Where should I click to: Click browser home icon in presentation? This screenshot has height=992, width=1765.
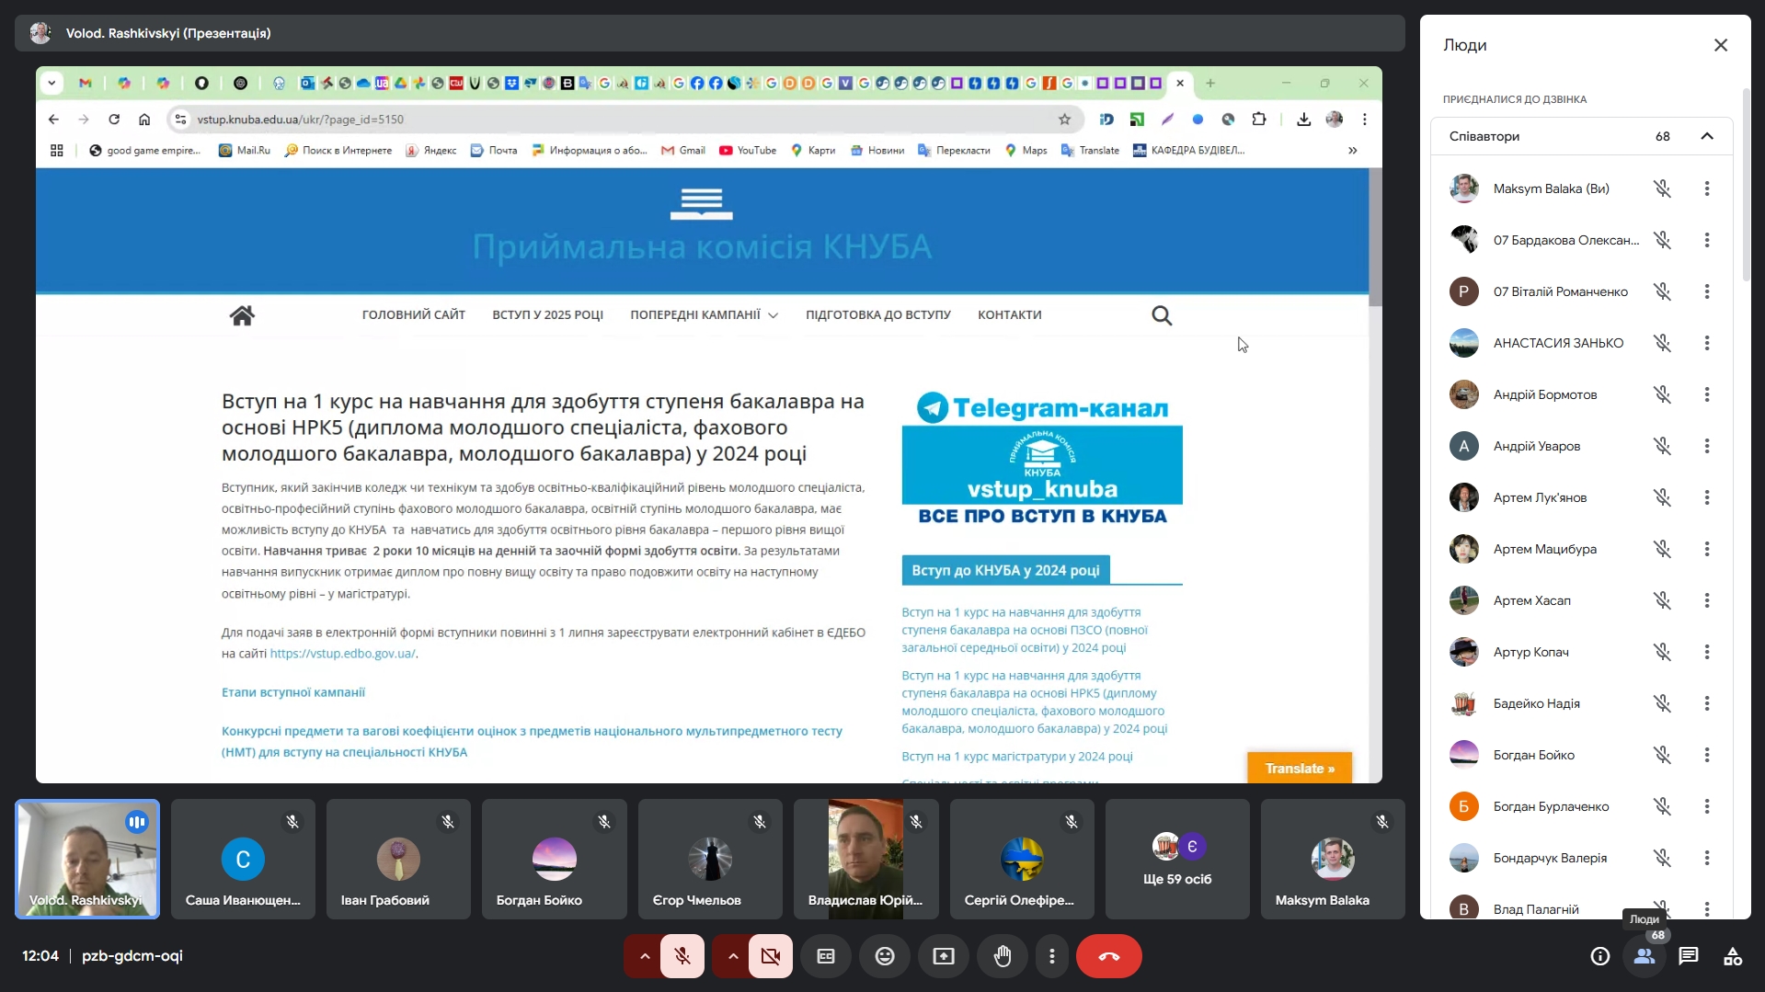[x=144, y=120]
